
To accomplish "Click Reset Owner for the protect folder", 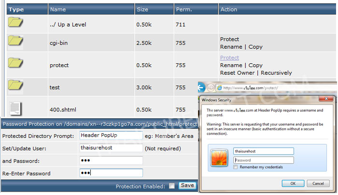I will coord(237,73).
